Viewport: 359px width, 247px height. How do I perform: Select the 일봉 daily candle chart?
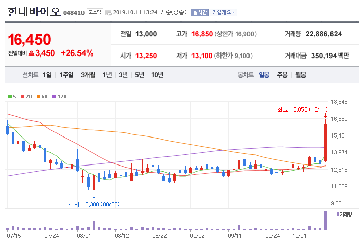pyautogui.click(x=264, y=75)
